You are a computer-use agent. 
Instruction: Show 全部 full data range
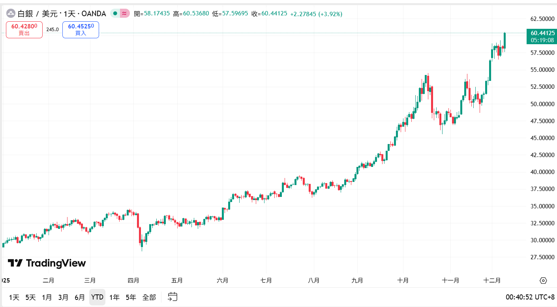click(149, 297)
